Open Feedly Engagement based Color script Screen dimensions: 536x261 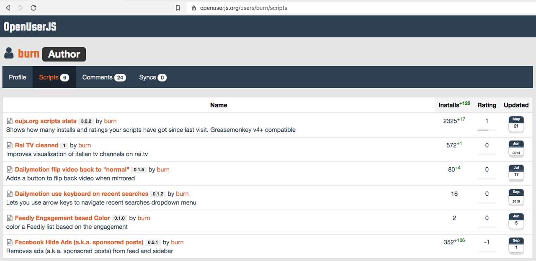tap(62, 218)
